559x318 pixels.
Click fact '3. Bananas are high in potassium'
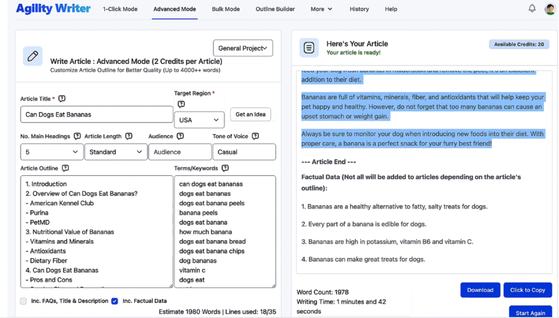pyautogui.click(x=387, y=242)
